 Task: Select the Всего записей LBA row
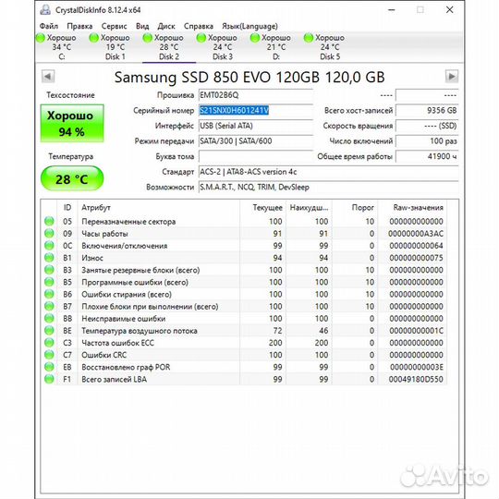point(244,379)
